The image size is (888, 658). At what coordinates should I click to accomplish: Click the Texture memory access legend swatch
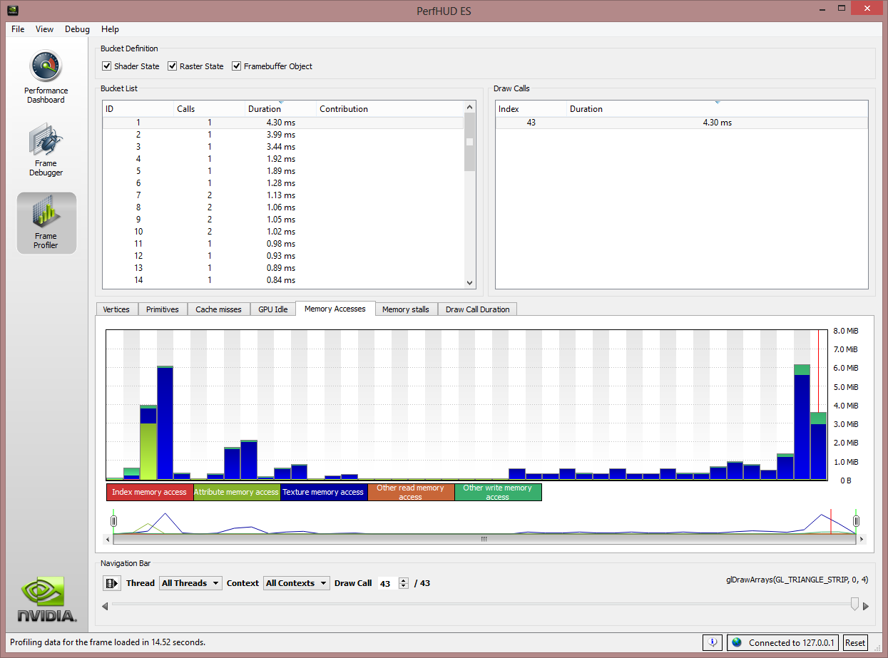coord(323,492)
